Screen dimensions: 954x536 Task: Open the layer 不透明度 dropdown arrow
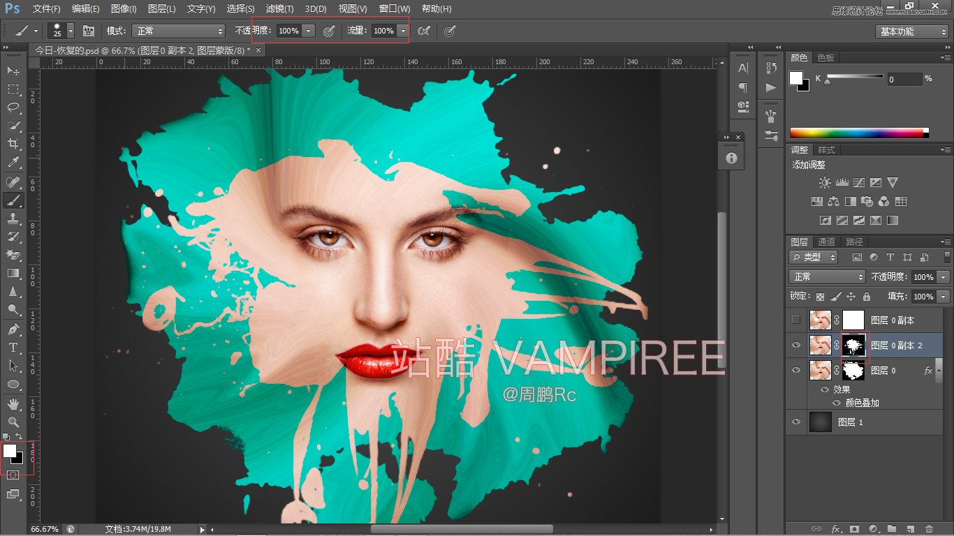coord(944,277)
